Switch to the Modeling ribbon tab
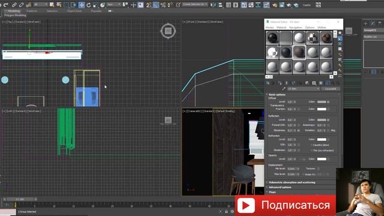This screenshot has height=216, width=384. [13, 11]
